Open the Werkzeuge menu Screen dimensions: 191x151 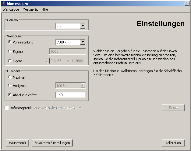point(11,9)
